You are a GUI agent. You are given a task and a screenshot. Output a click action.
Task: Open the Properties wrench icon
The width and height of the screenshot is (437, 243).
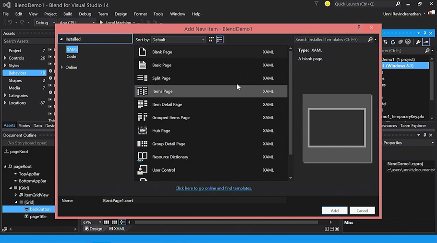coord(418,42)
